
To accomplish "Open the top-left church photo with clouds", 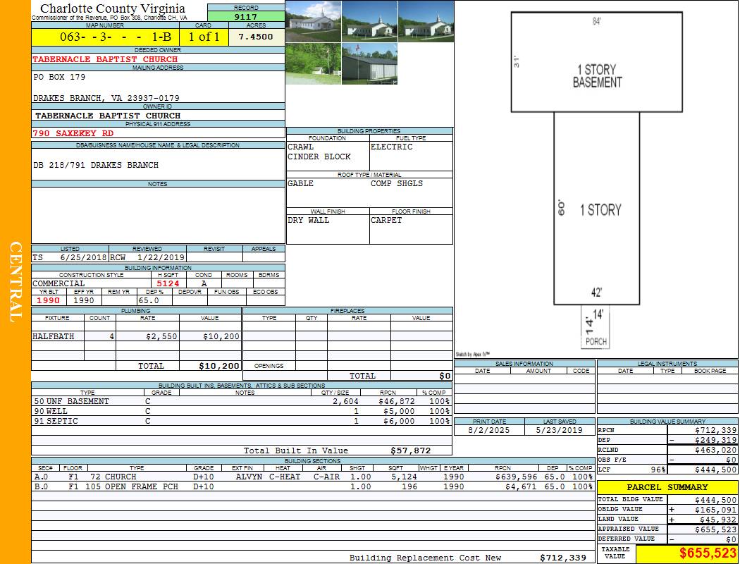I will (x=313, y=21).
